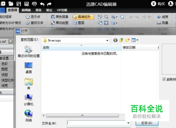Click the zoom window magnifier icon
The width and height of the screenshot is (176, 128).
tap(106, 17)
